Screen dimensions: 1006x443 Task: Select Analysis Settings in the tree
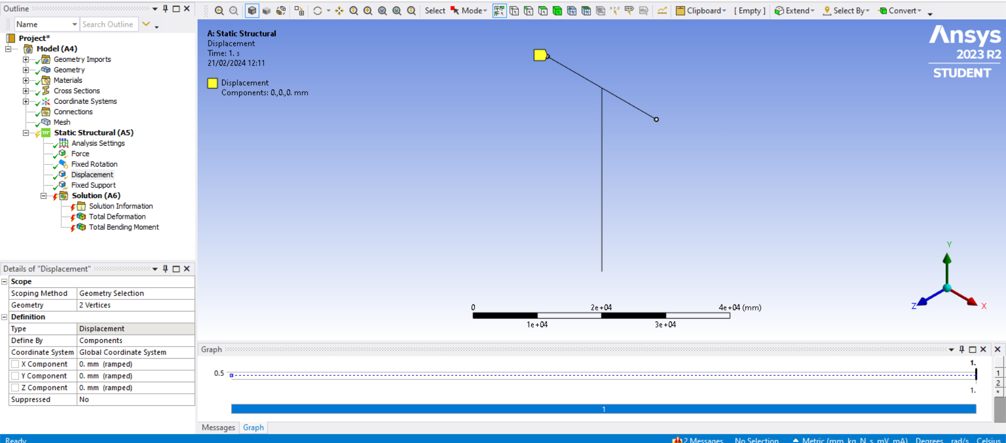click(x=98, y=143)
